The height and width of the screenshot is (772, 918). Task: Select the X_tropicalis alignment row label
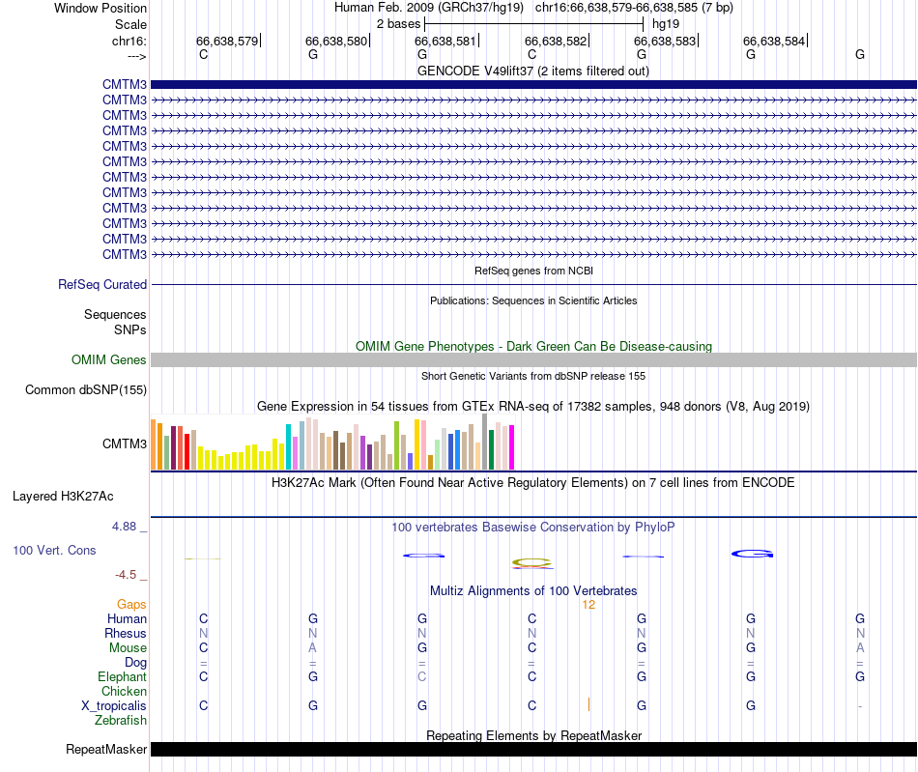[114, 706]
